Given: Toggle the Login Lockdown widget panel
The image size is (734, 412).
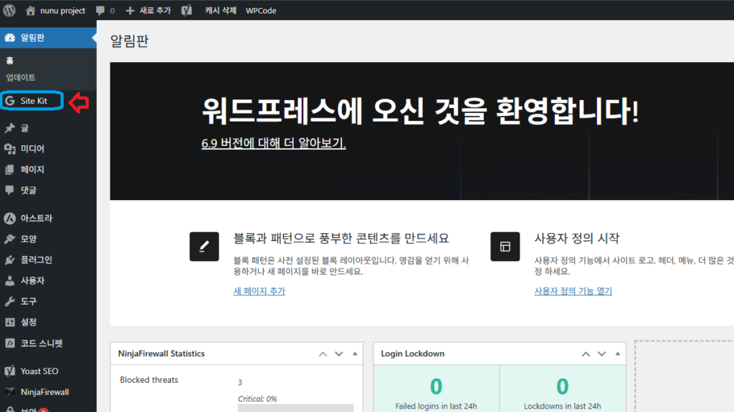Looking at the screenshot, I should (x=619, y=353).
